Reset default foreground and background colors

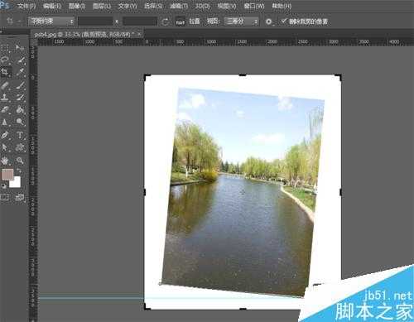point(3,185)
